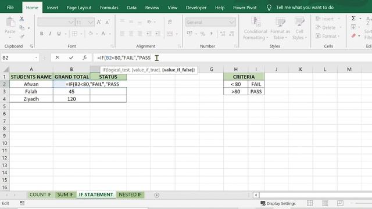Click the Increase Decimal icon

(x=223, y=34)
